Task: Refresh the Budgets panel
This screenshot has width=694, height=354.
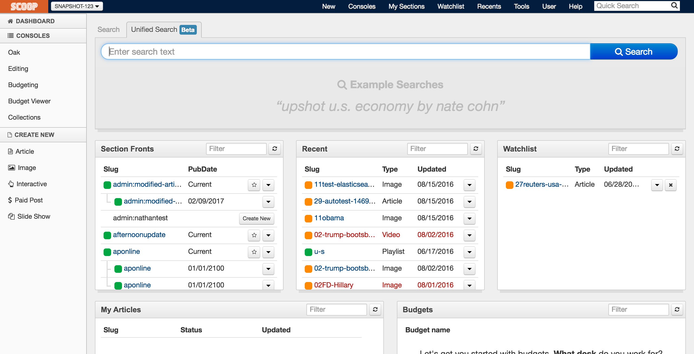Action: tap(677, 309)
